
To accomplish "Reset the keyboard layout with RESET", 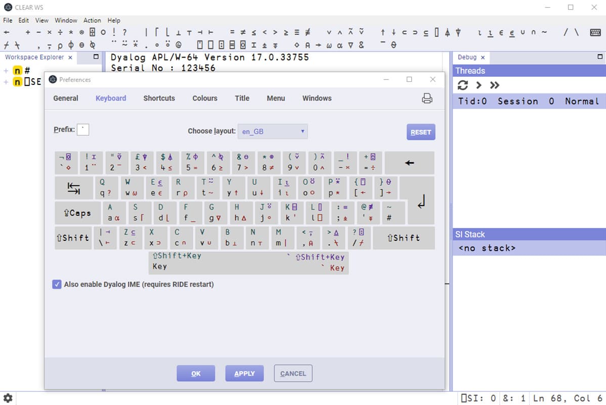I will (421, 132).
